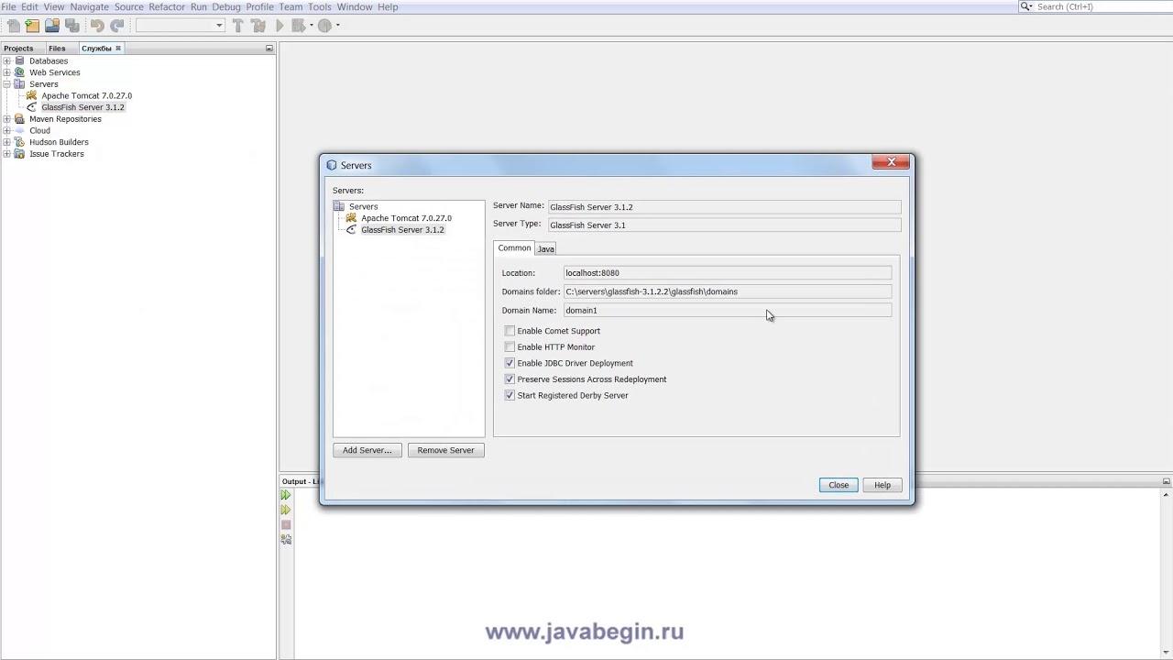This screenshot has height=660, width=1173.
Task: Click the Save All toolbar icon
Action: pyautogui.click(x=72, y=26)
